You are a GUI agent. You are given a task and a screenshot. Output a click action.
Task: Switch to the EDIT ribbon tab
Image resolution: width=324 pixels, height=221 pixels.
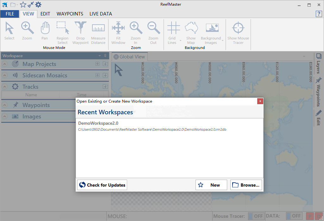click(x=45, y=14)
